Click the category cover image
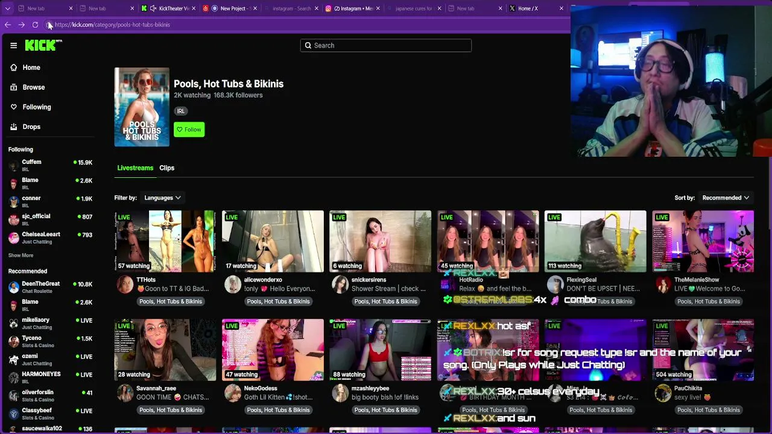Screen dimensions: 772x434 click(142, 107)
